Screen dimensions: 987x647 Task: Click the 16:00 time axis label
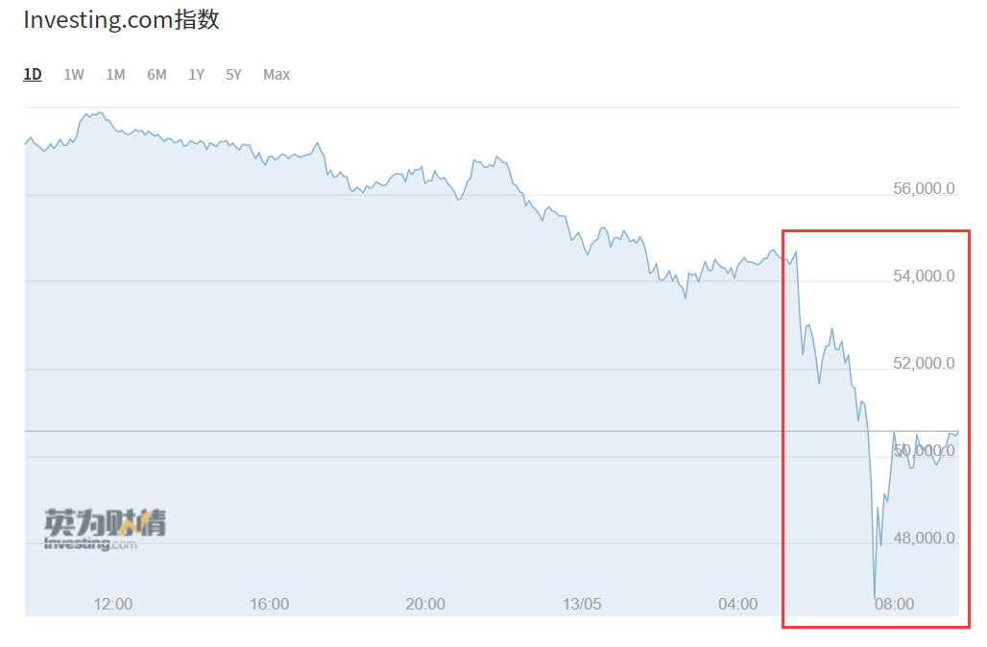coord(270,604)
